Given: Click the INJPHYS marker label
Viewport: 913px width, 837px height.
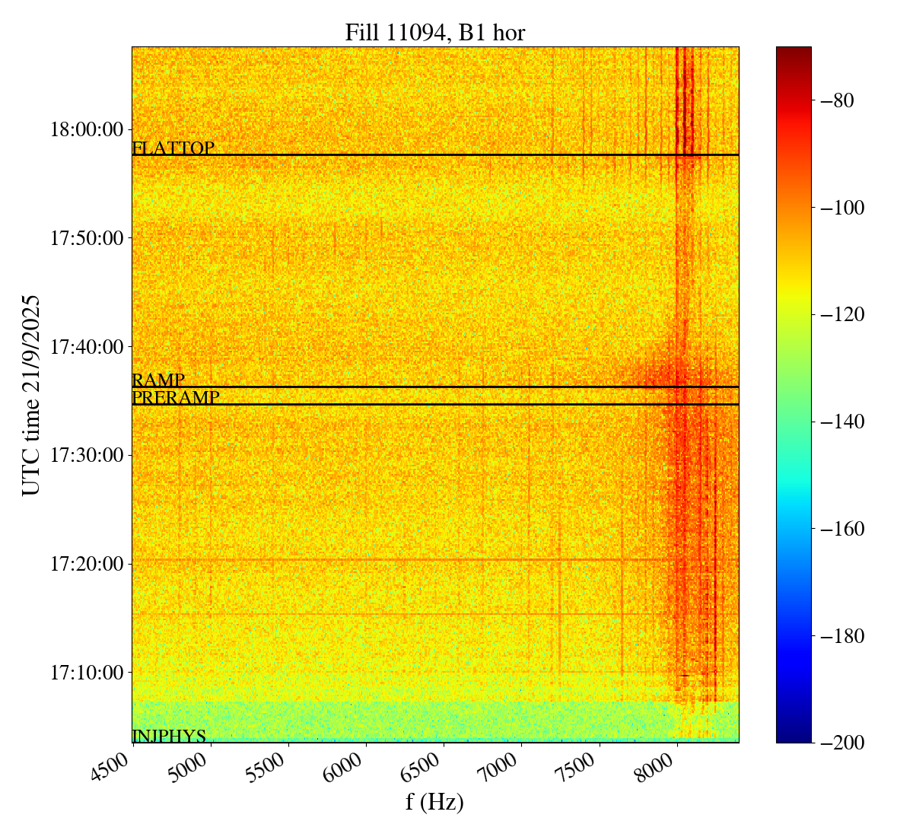Looking at the screenshot, I should click(x=169, y=737).
